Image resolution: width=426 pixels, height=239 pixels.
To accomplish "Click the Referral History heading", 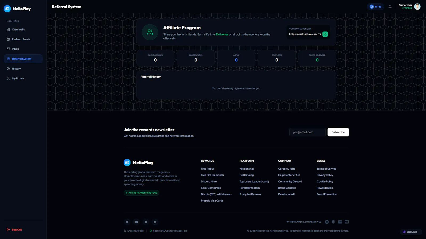I will (x=150, y=77).
